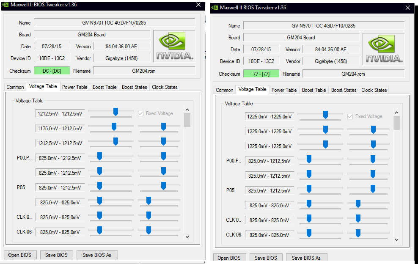Click min slider of P05 row, right window

click(x=309, y=189)
